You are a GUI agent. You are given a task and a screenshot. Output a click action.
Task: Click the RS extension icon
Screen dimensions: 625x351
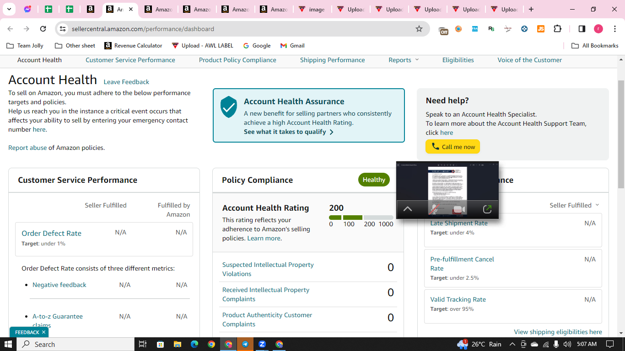(x=491, y=29)
